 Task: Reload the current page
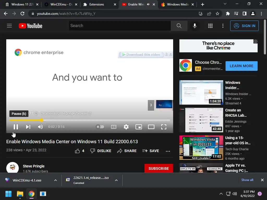[x=22, y=14]
